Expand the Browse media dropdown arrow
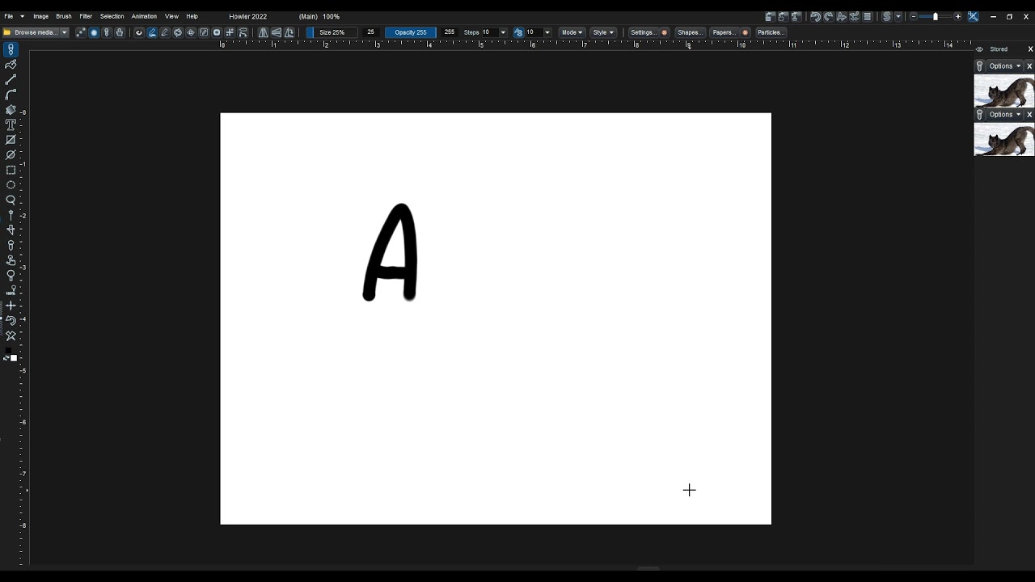Screen dimensions: 1035x582 pyautogui.click(x=64, y=32)
